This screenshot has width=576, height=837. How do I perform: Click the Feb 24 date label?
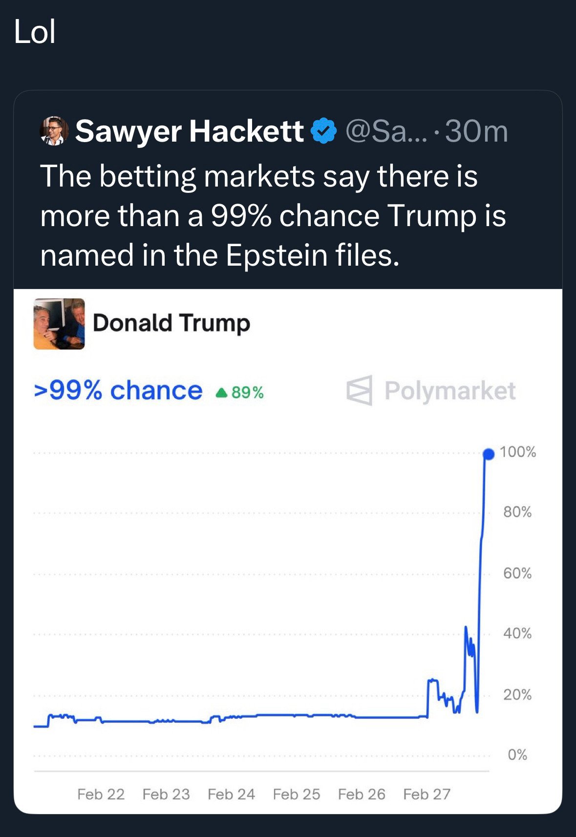point(231,794)
